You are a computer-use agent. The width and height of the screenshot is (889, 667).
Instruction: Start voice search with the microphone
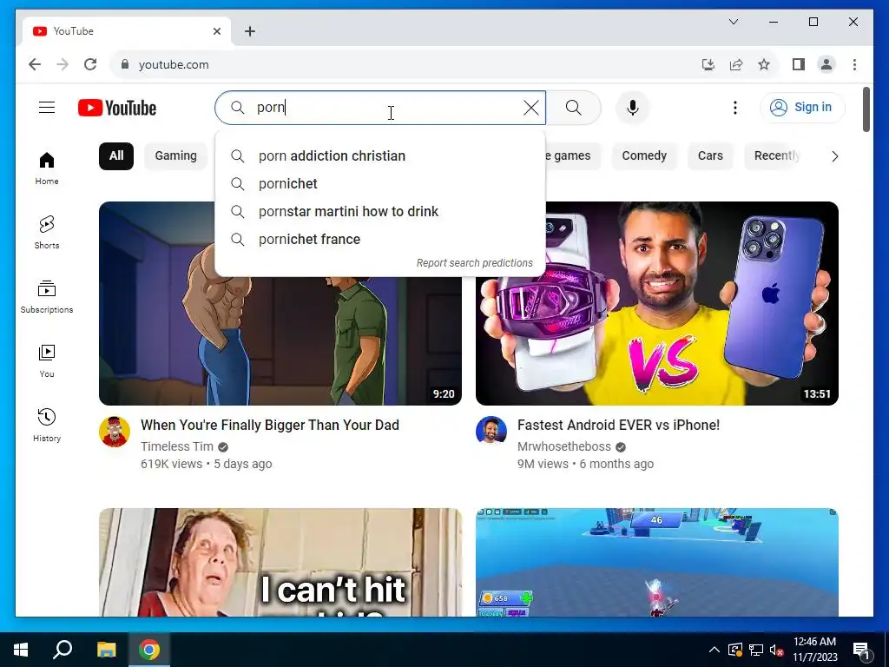pos(633,107)
